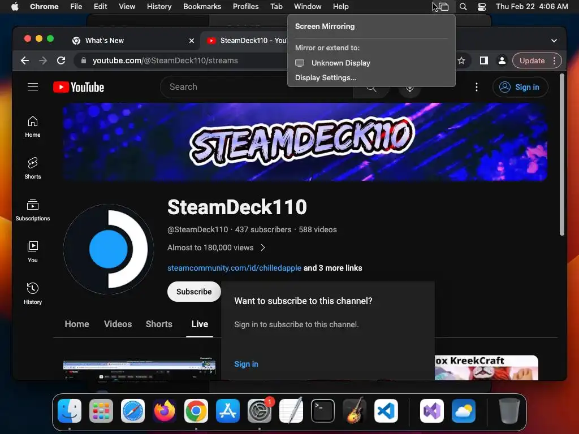Open the KreekCraft video thumbnail
The width and height of the screenshot is (579, 434).
tap(486, 367)
